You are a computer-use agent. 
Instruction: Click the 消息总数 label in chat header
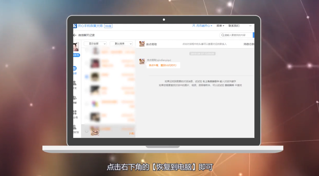(249, 44)
